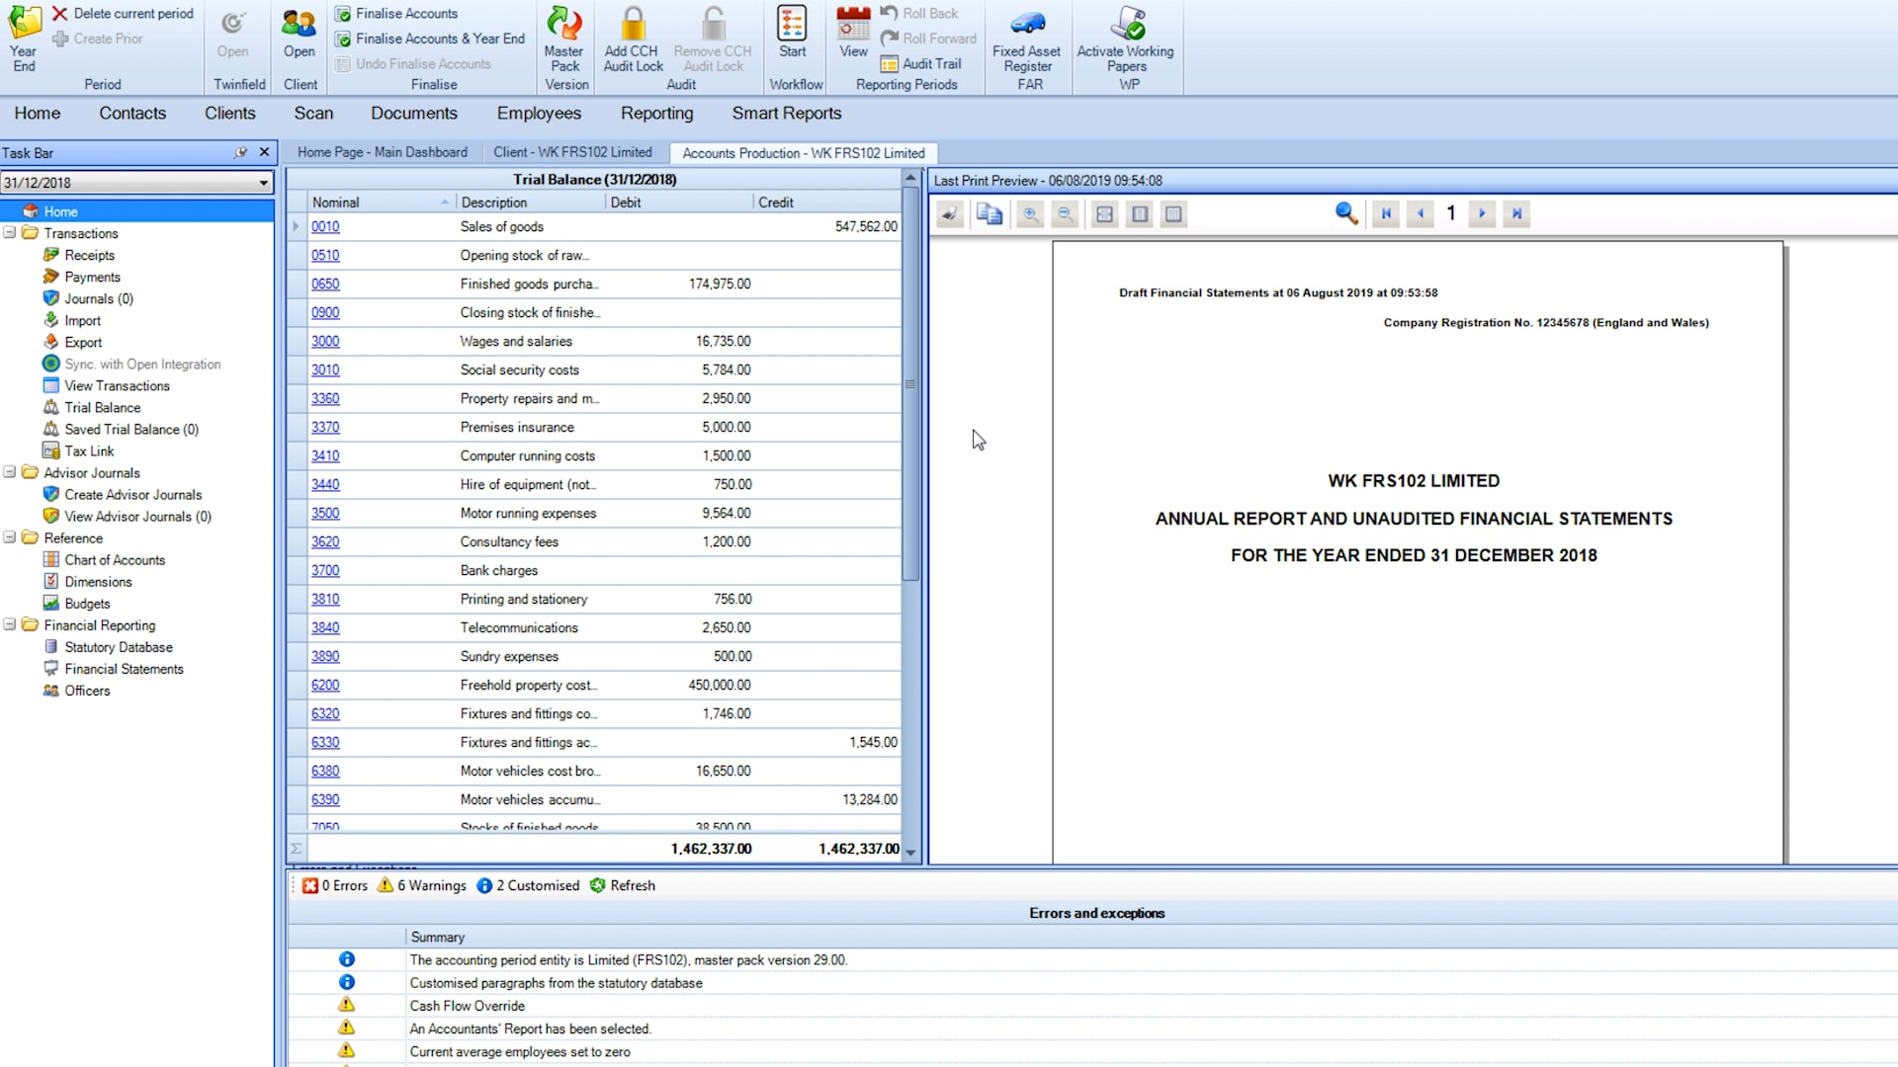This screenshot has height=1067, width=1898.
Task: Open the Fixed Asset Register
Action: [x=1027, y=40]
